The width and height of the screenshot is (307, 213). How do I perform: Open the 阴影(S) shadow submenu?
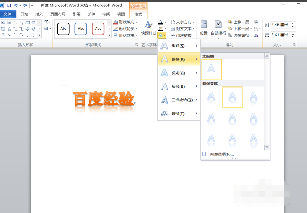coord(179,46)
